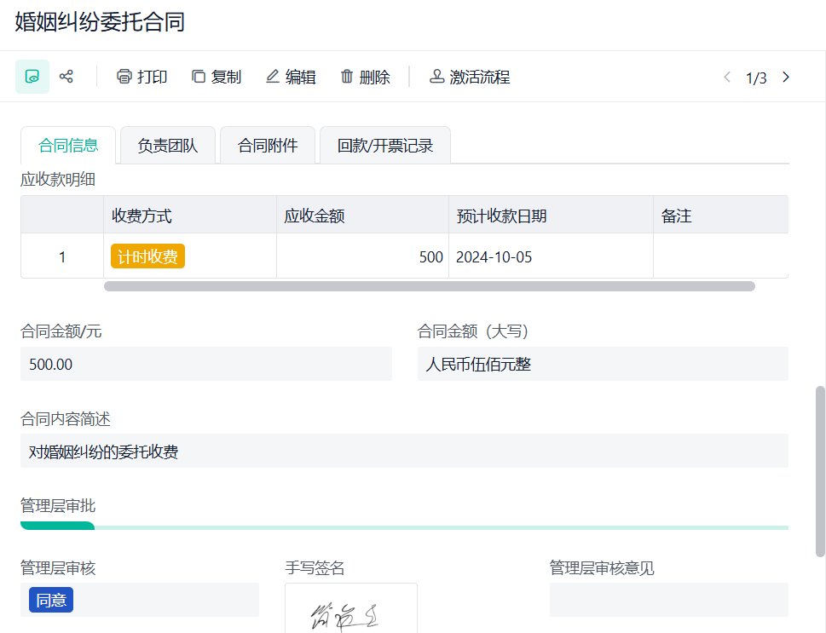Activate the workflow via 激活流程
This screenshot has width=826, height=633.
tap(469, 77)
